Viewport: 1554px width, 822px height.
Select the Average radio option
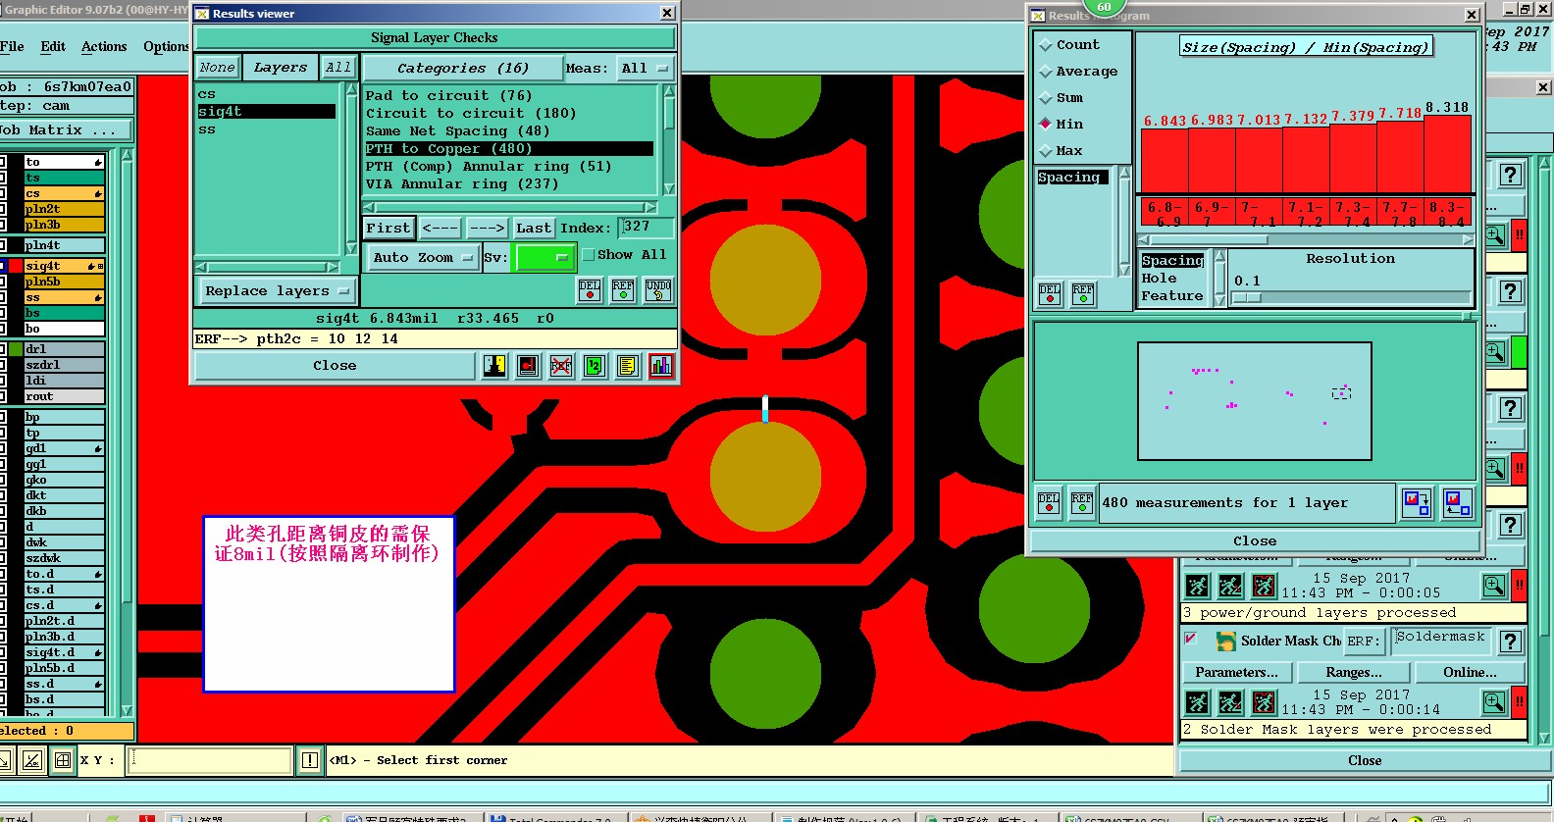[x=1045, y=72]
